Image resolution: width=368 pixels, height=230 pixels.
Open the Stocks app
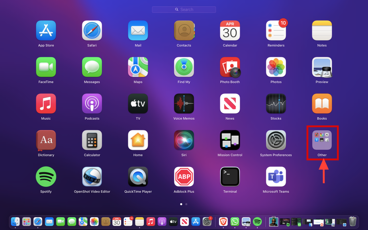pyautogui.click(x=276, y=104)
